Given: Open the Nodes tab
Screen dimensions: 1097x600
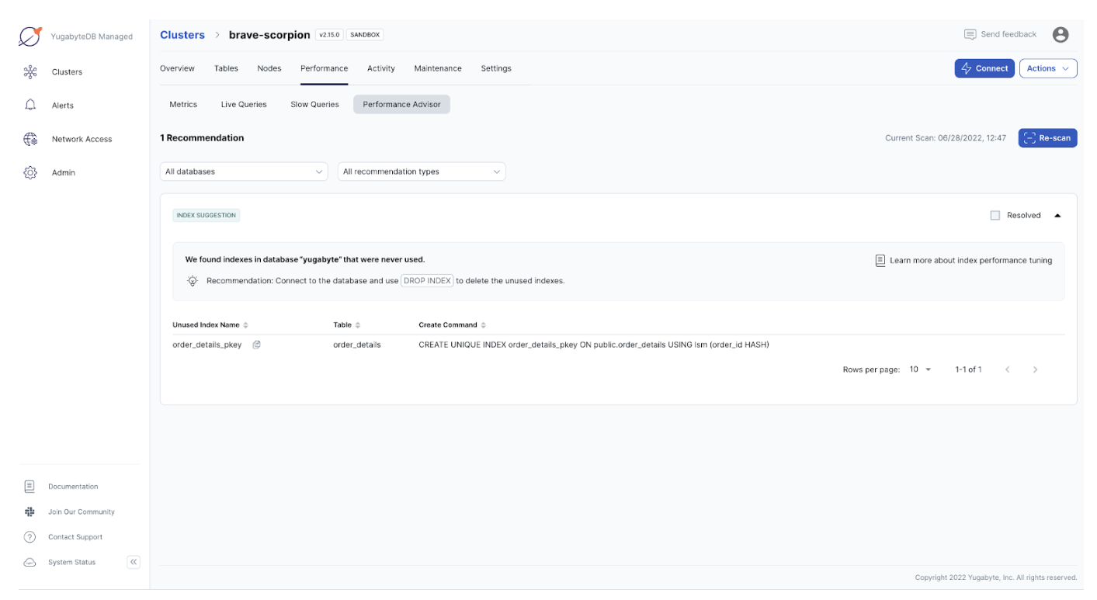Looking at the screenshot, I should (x=269, y=68).
